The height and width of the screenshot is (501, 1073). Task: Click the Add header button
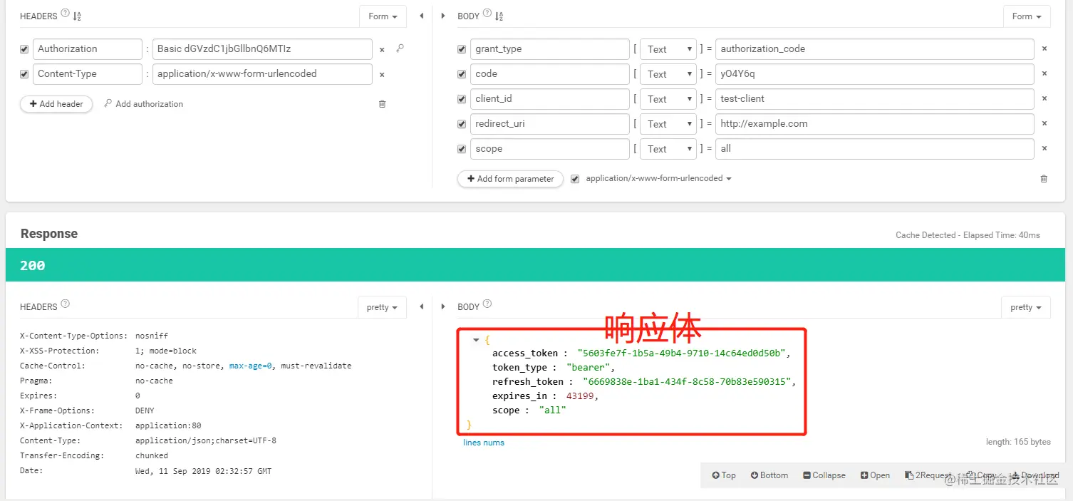point(56,104)
